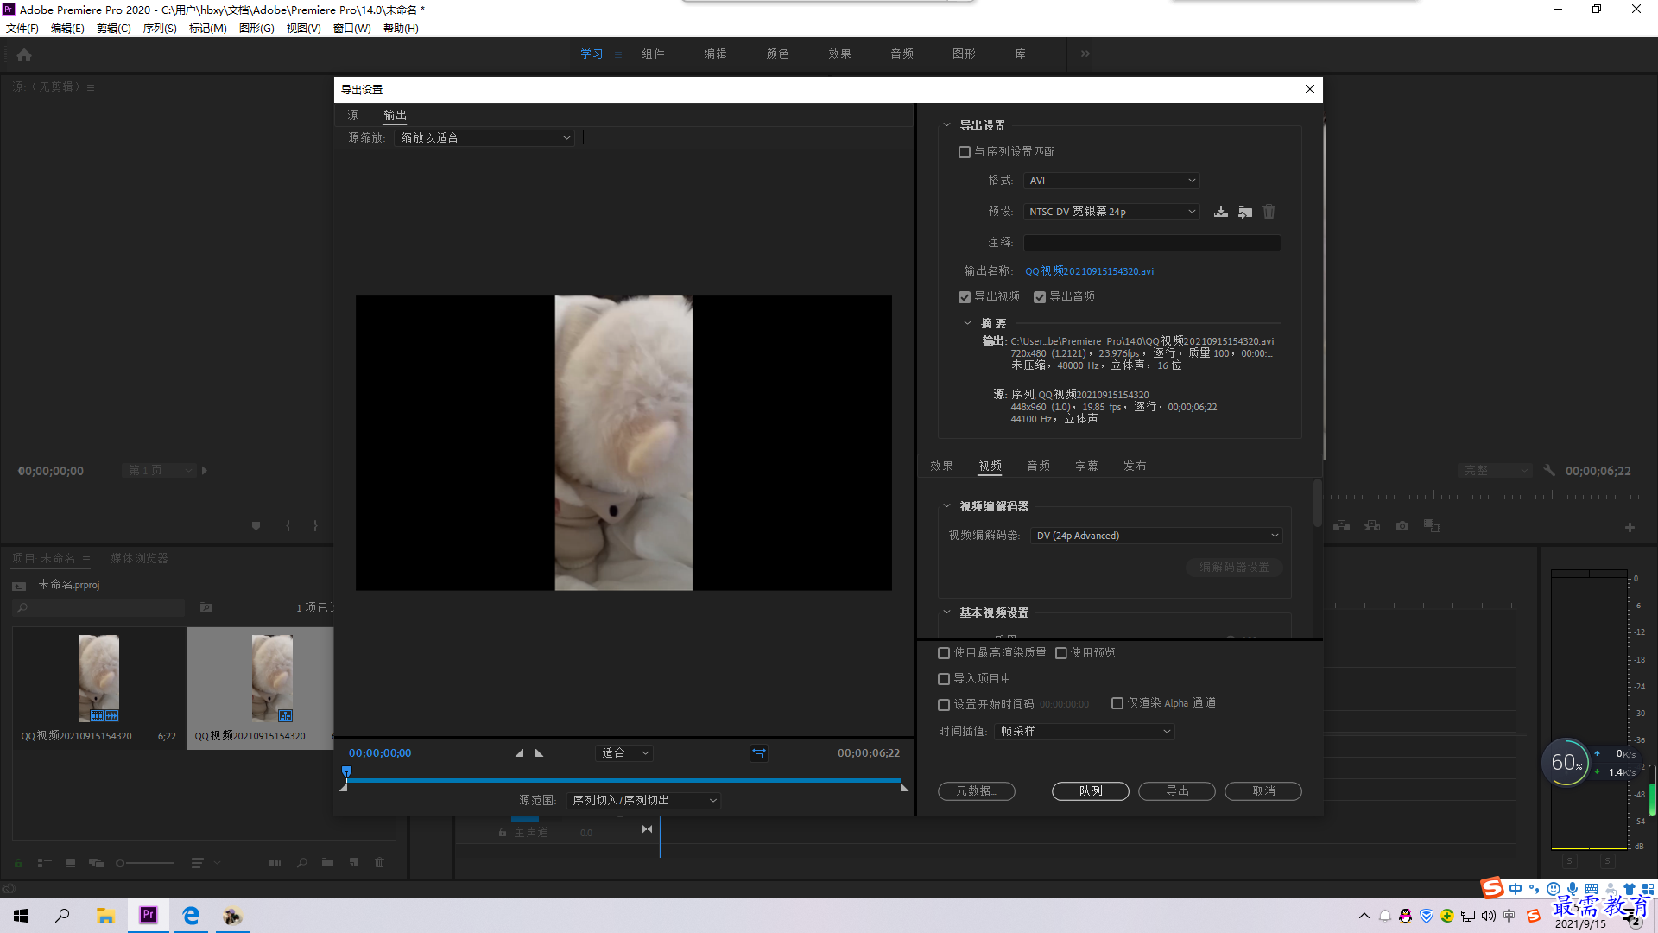Toggle aspect ratio correction icon

759,753
